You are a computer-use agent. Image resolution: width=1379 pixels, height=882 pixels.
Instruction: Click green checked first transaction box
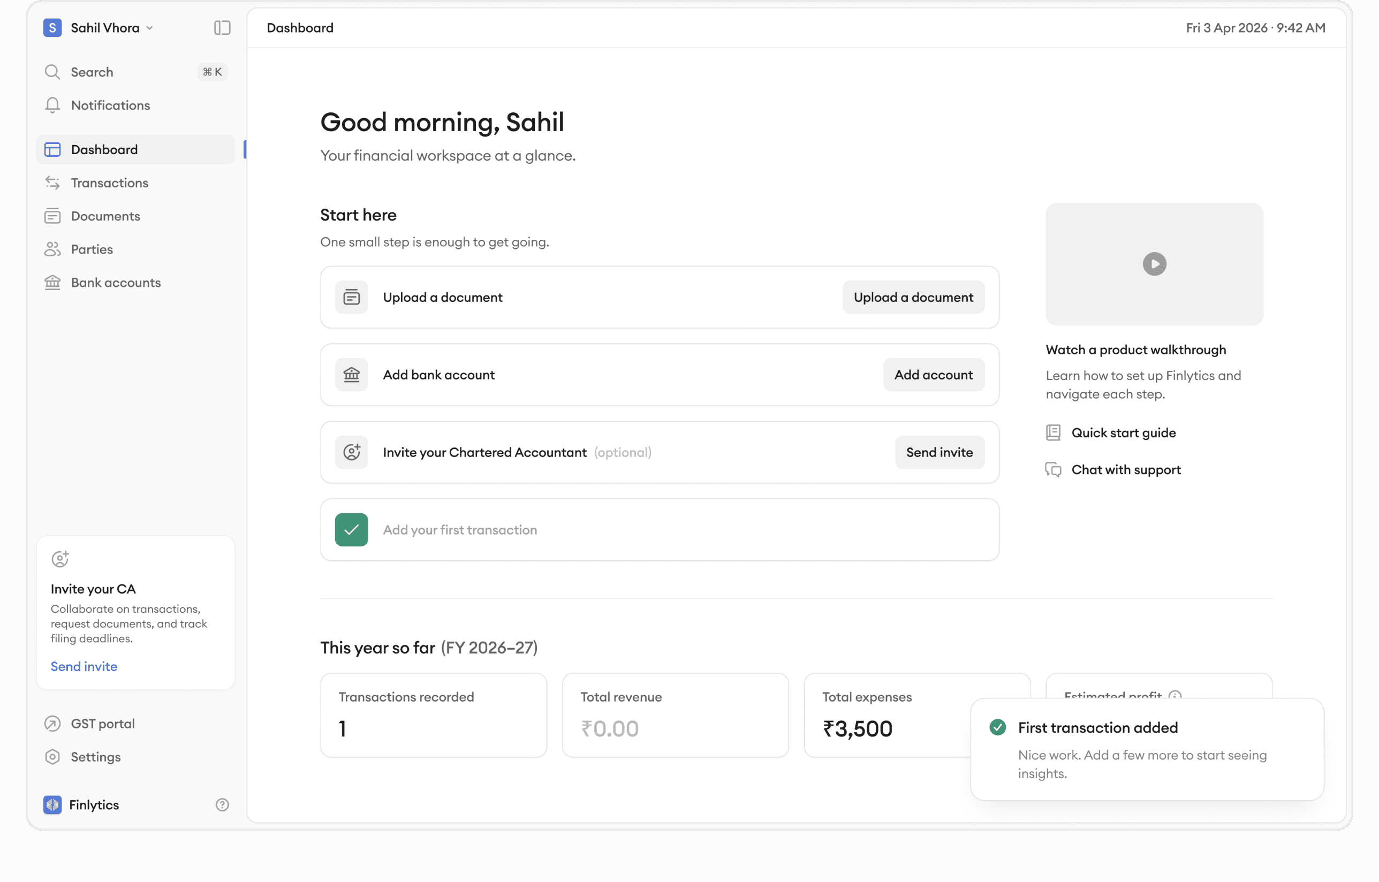click(351, 530)
